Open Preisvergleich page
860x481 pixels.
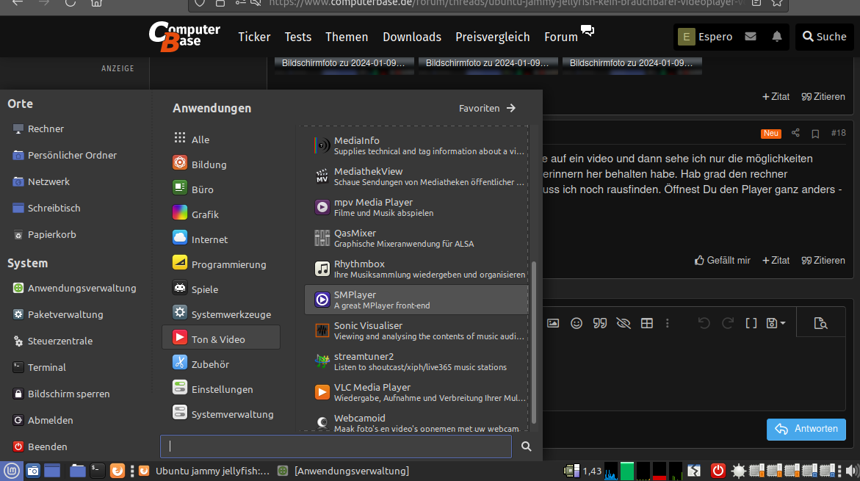493,37
